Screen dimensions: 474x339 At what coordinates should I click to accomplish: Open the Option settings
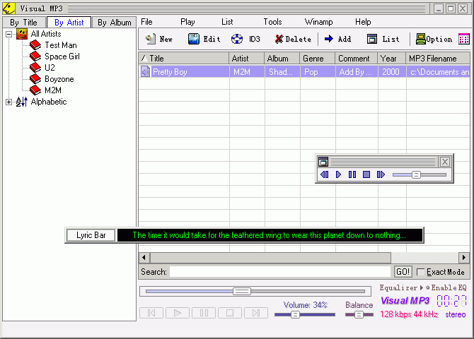(434, 39)
